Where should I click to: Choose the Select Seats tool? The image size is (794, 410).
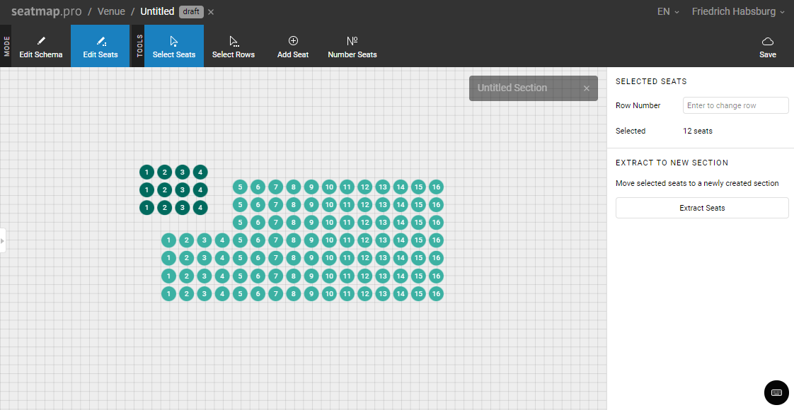click(x=173, y=47)
